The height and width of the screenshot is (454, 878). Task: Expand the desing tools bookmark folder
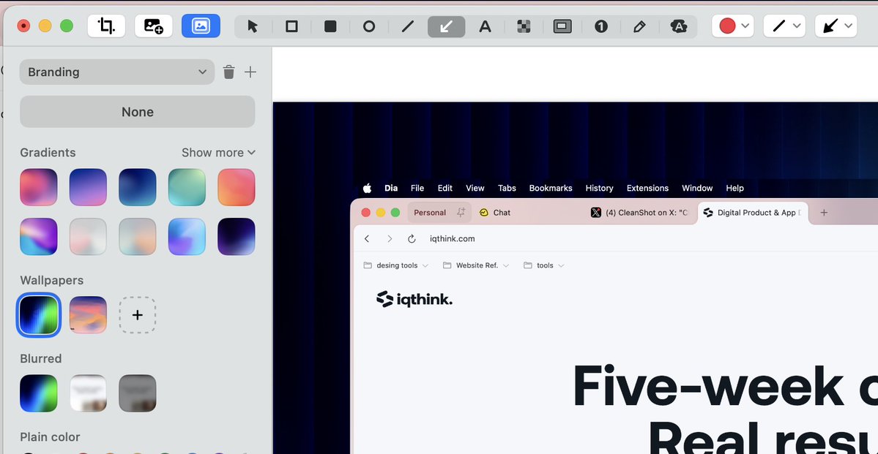(396, 265)
